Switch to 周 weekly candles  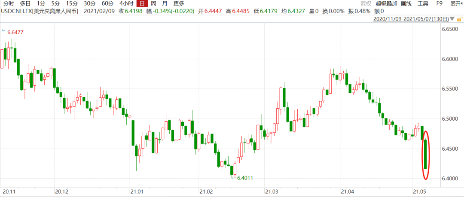tap(153, 3)
